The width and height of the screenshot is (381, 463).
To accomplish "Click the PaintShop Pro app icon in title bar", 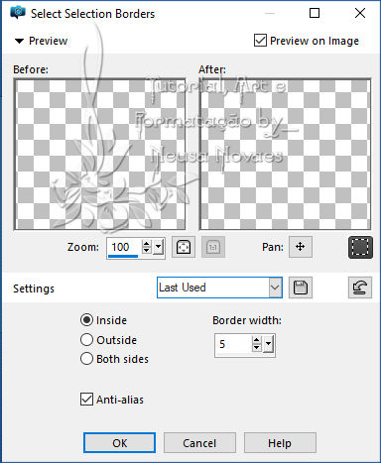I will pos(17,13).
